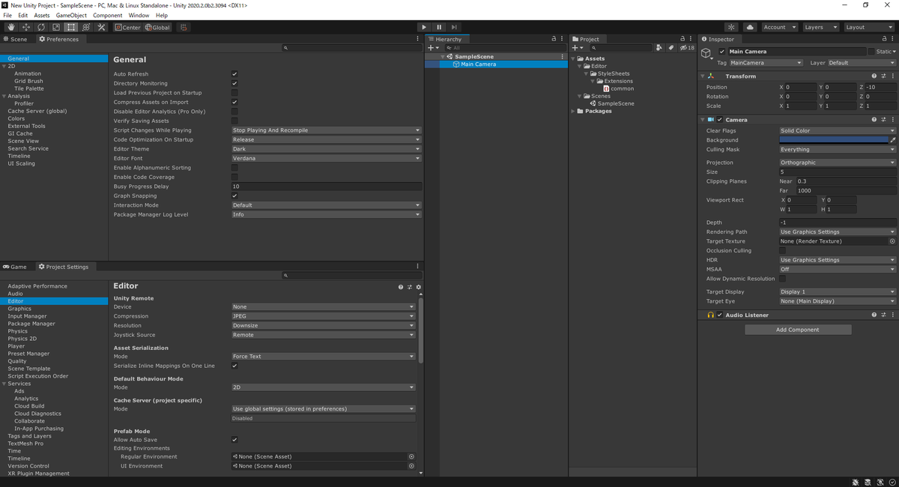The height and width of the screenshot is (487, 899).
Task: Open Camera component preset icon
Action: pos(883,119)
